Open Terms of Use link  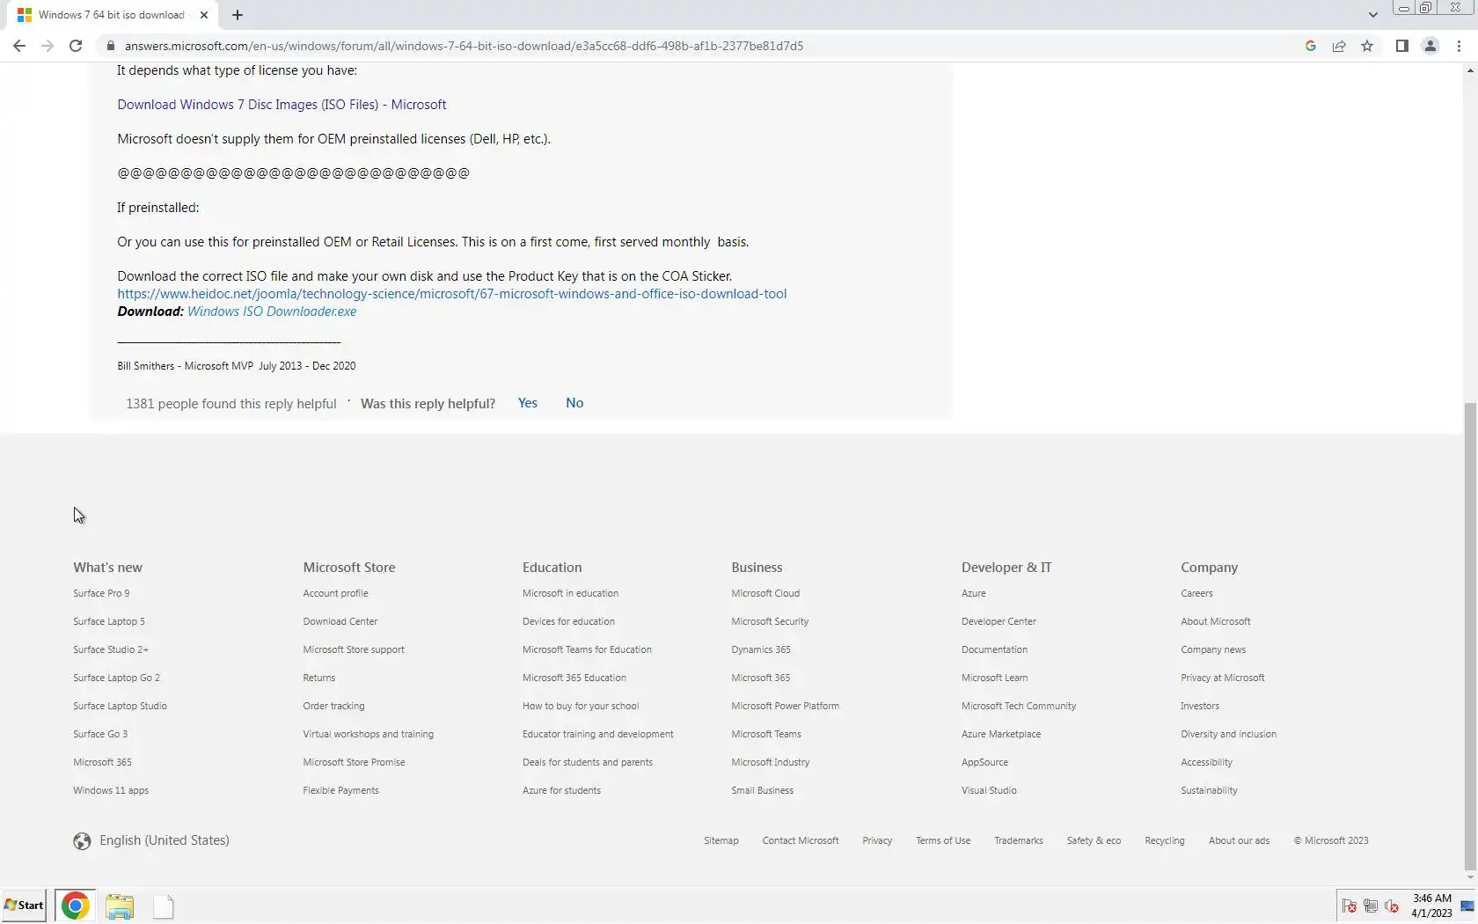(943, 840)
